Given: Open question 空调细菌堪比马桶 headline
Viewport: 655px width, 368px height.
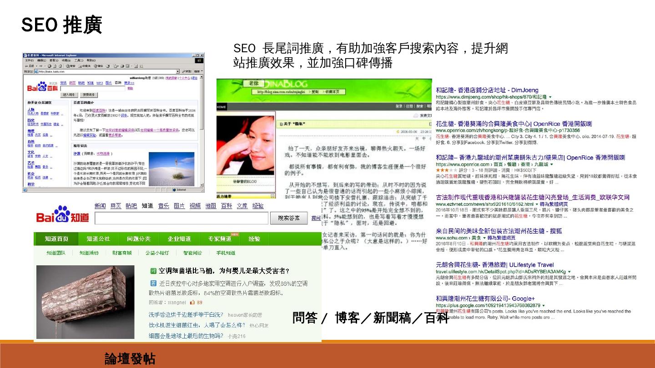Looking at the screenshot, I should tap(224, 271).
